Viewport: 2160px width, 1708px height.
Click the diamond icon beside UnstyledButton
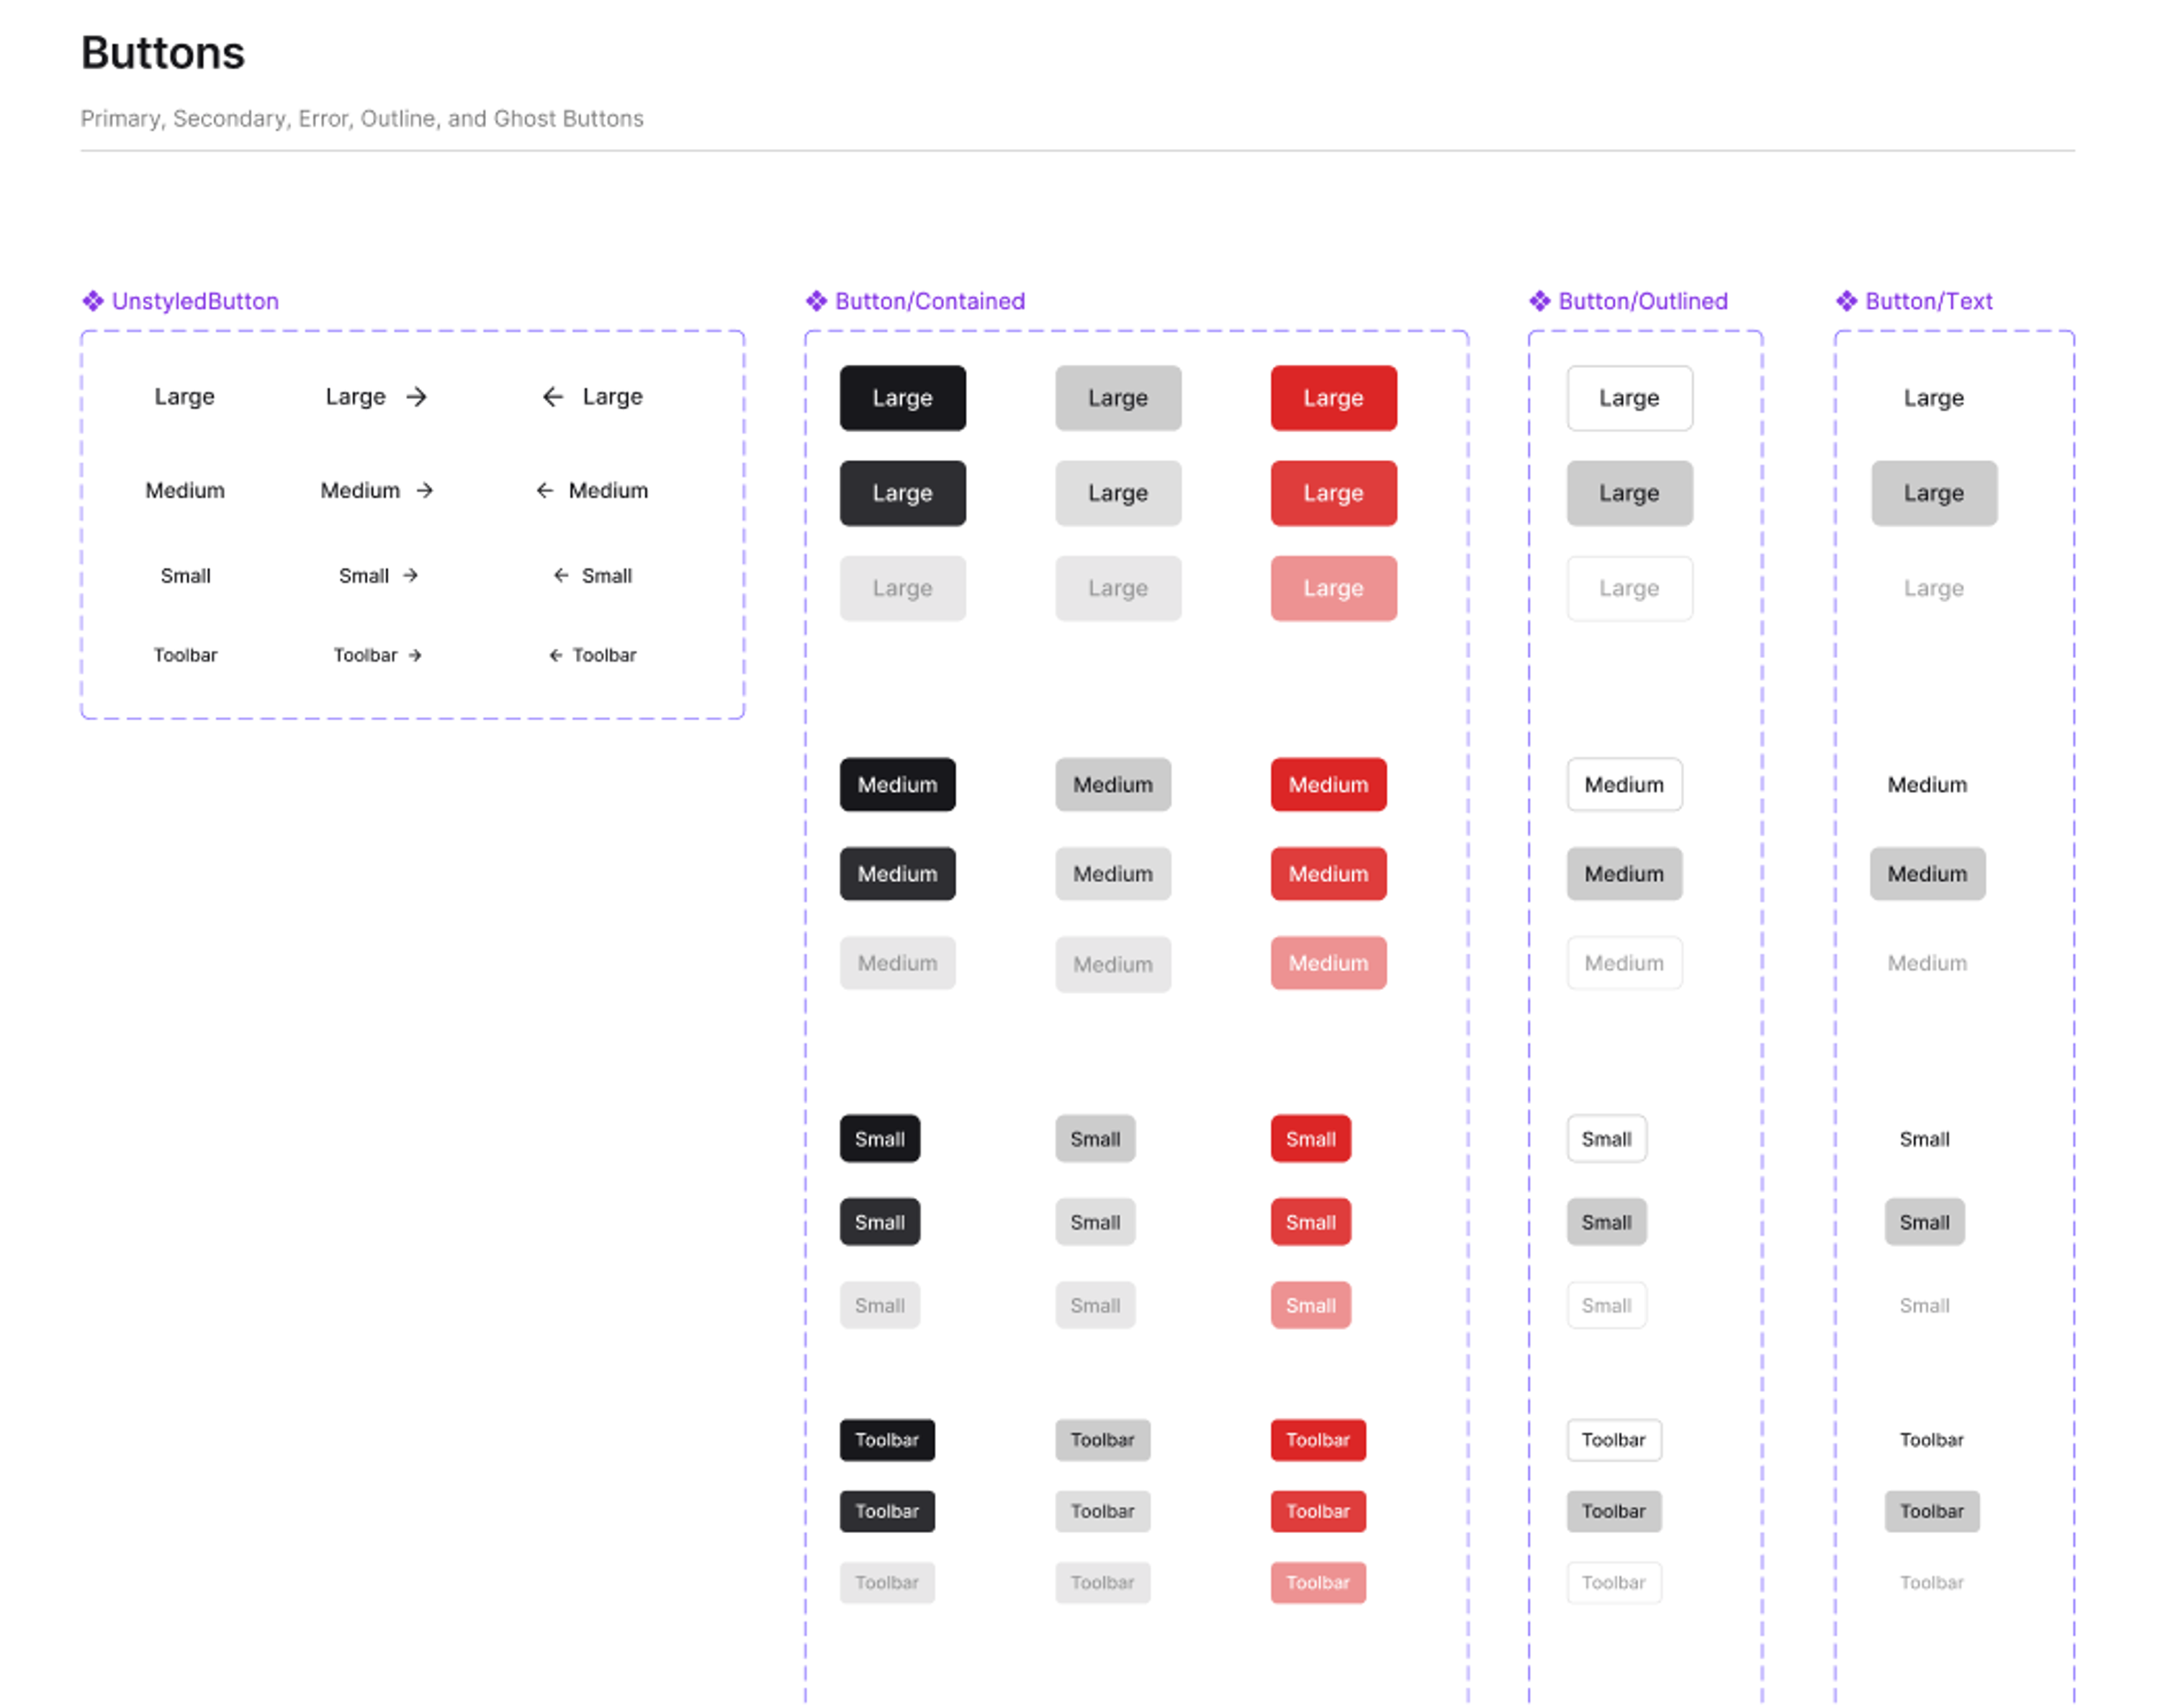click(93, 301)
